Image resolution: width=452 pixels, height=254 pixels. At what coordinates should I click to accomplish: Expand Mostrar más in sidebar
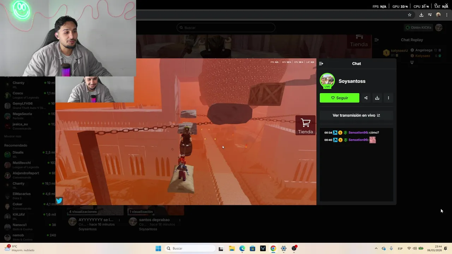coord(13,136)
